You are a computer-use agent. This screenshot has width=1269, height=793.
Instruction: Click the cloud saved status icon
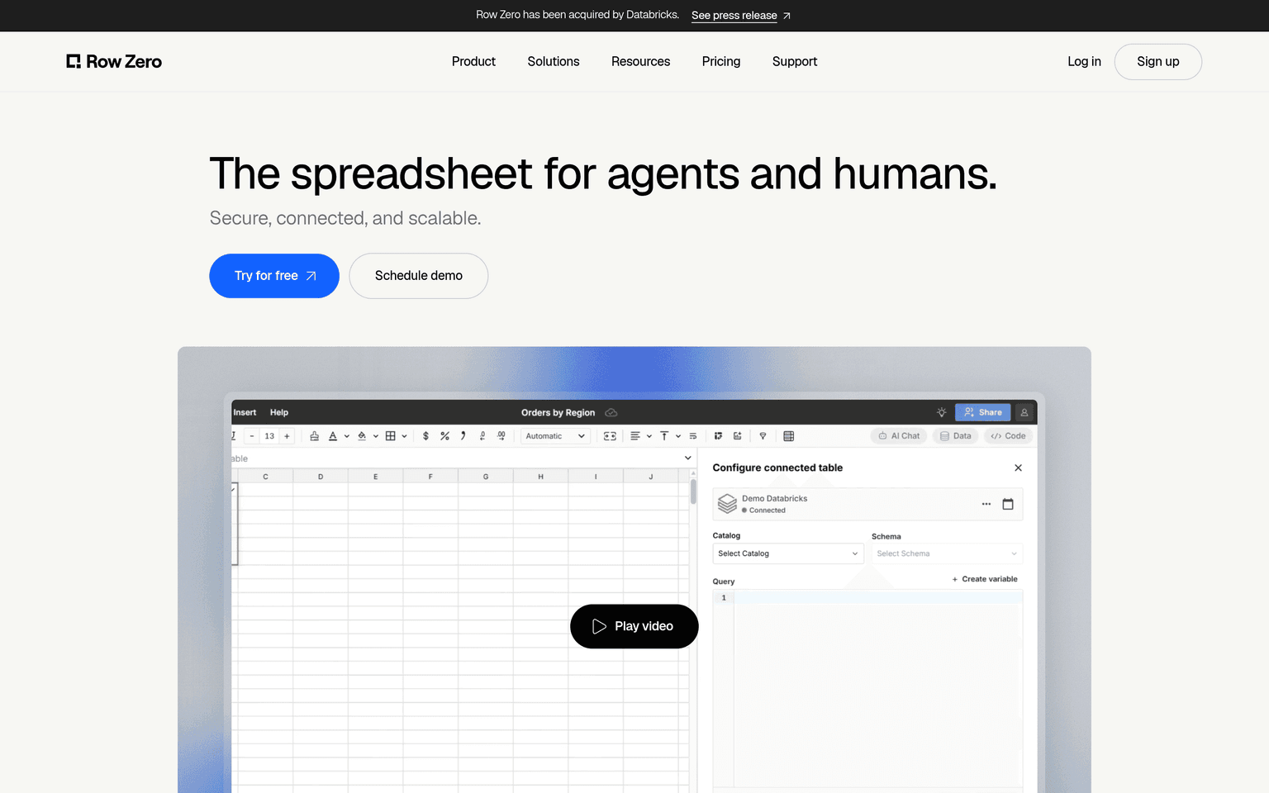coord(611,412)
